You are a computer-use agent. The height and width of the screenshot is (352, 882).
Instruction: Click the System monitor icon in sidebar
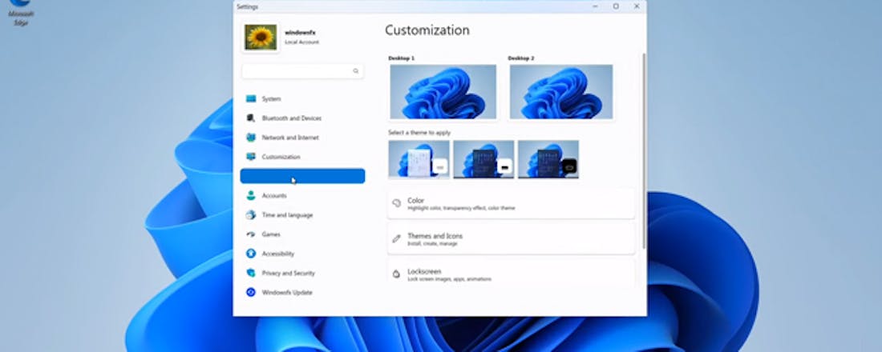(251, 99)
